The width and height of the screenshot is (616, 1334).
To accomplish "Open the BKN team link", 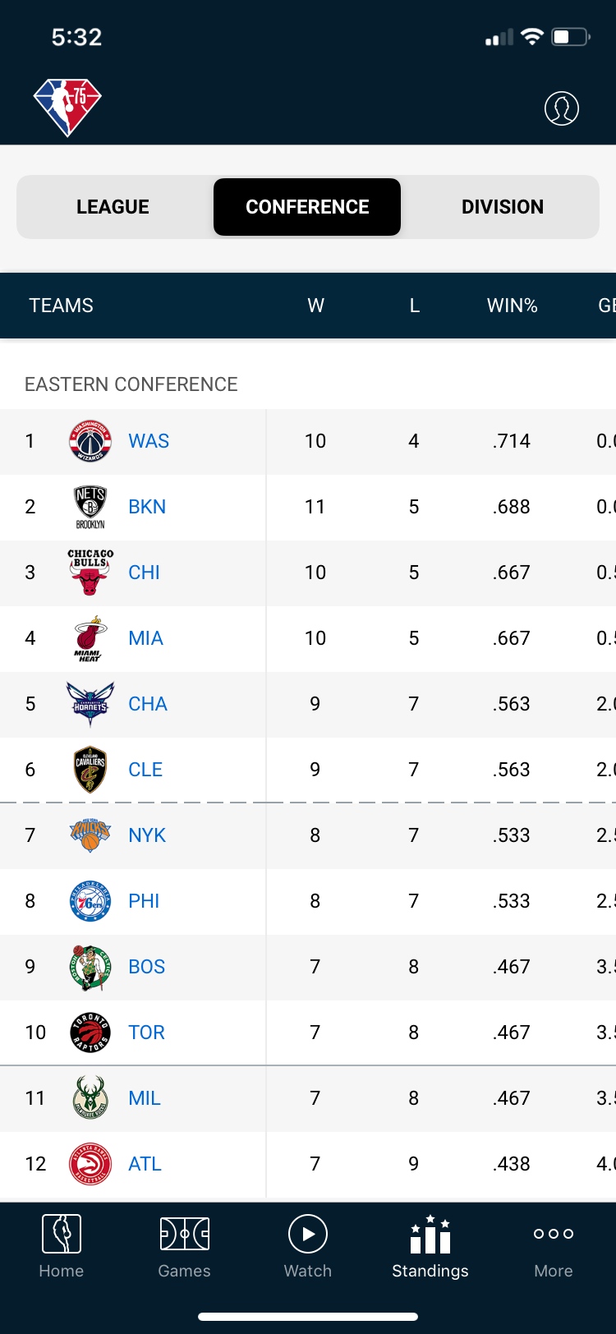I will pyautogui.click(x=147, y=507).
